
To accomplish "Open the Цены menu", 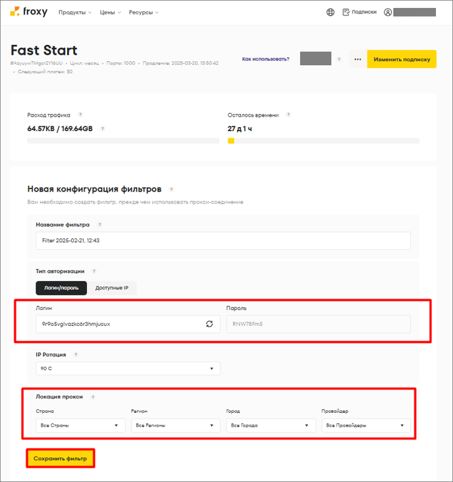I will click(x=111, y=13).
